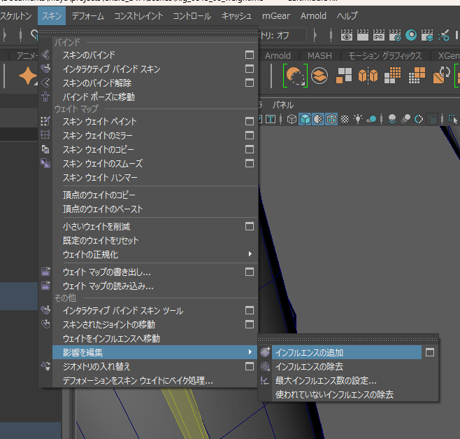Click the orange star shelf icon

[x=29, y=76]
